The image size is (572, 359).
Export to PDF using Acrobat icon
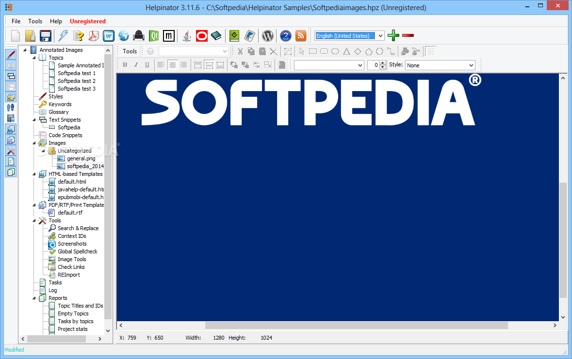pyautogui.click(x=93, y=36)
